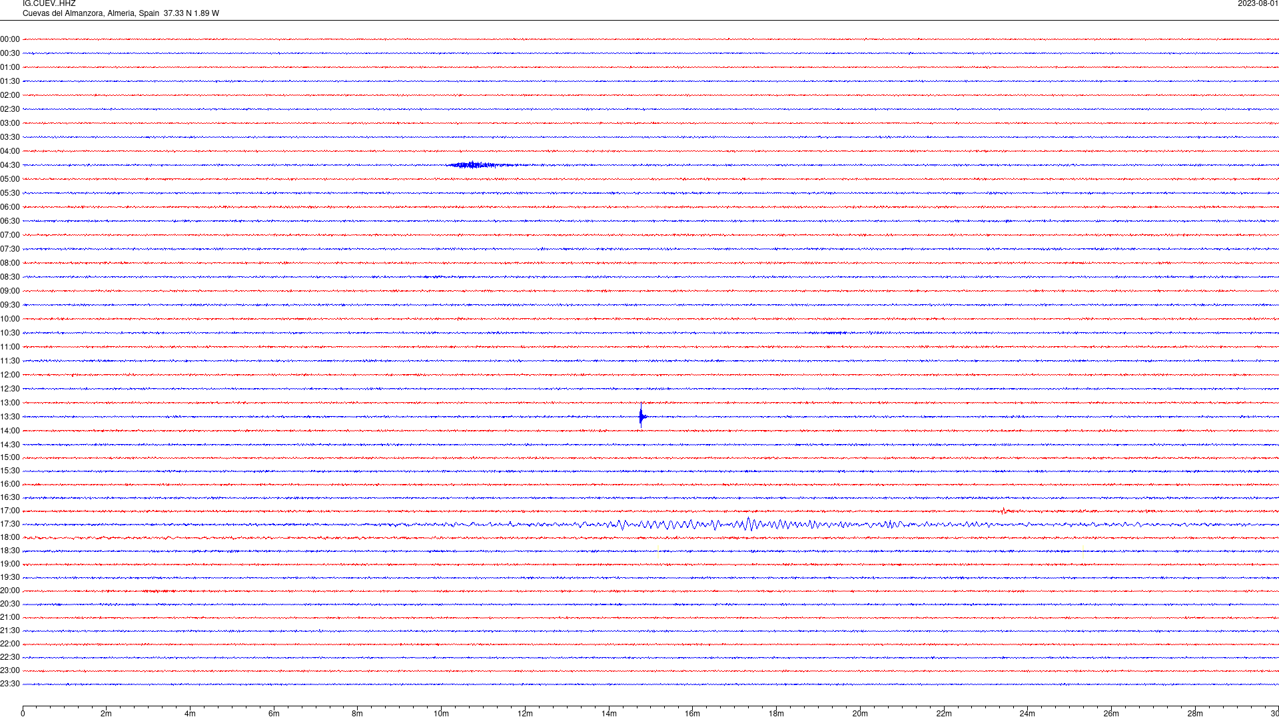Click the 02:30 time label
The image size is (1279, 719).
10,109
